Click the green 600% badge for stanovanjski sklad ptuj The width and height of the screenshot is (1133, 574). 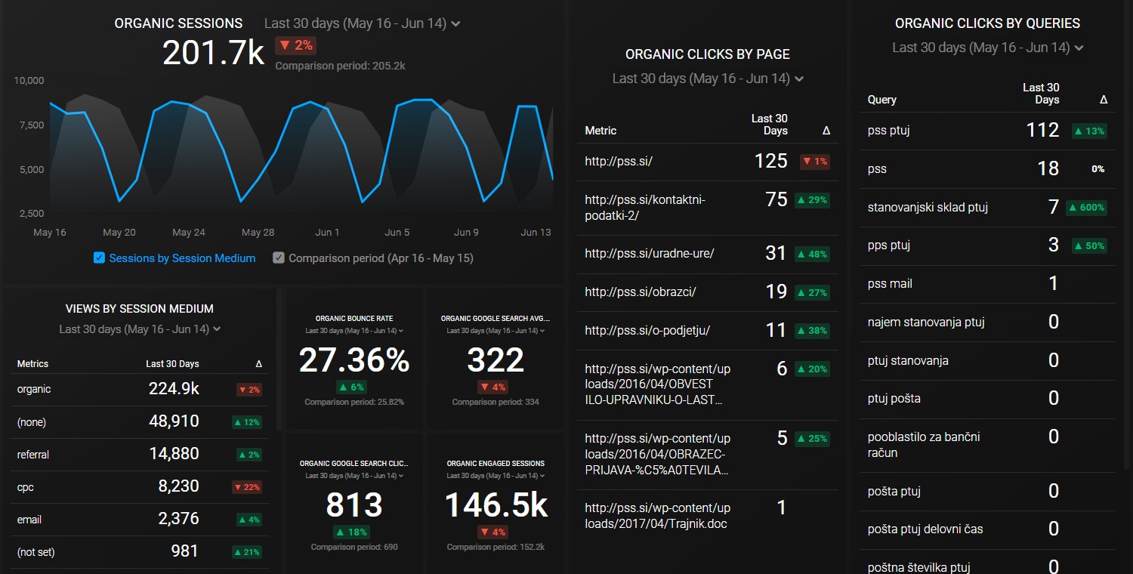(x=1086, y=208)
